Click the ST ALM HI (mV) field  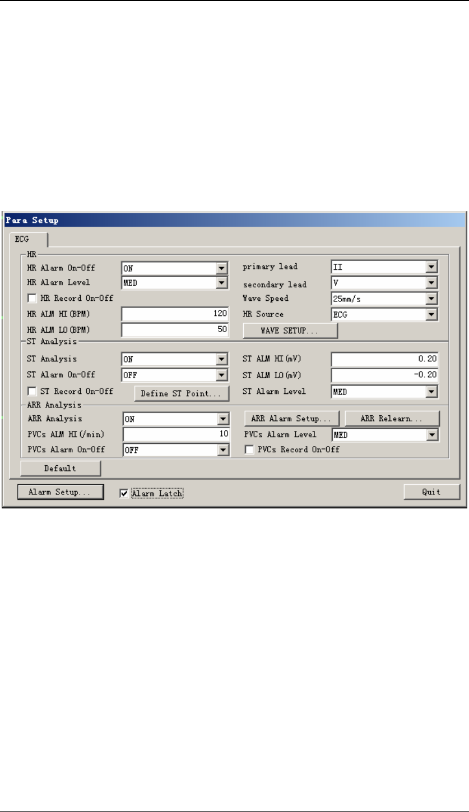(384, 359)
